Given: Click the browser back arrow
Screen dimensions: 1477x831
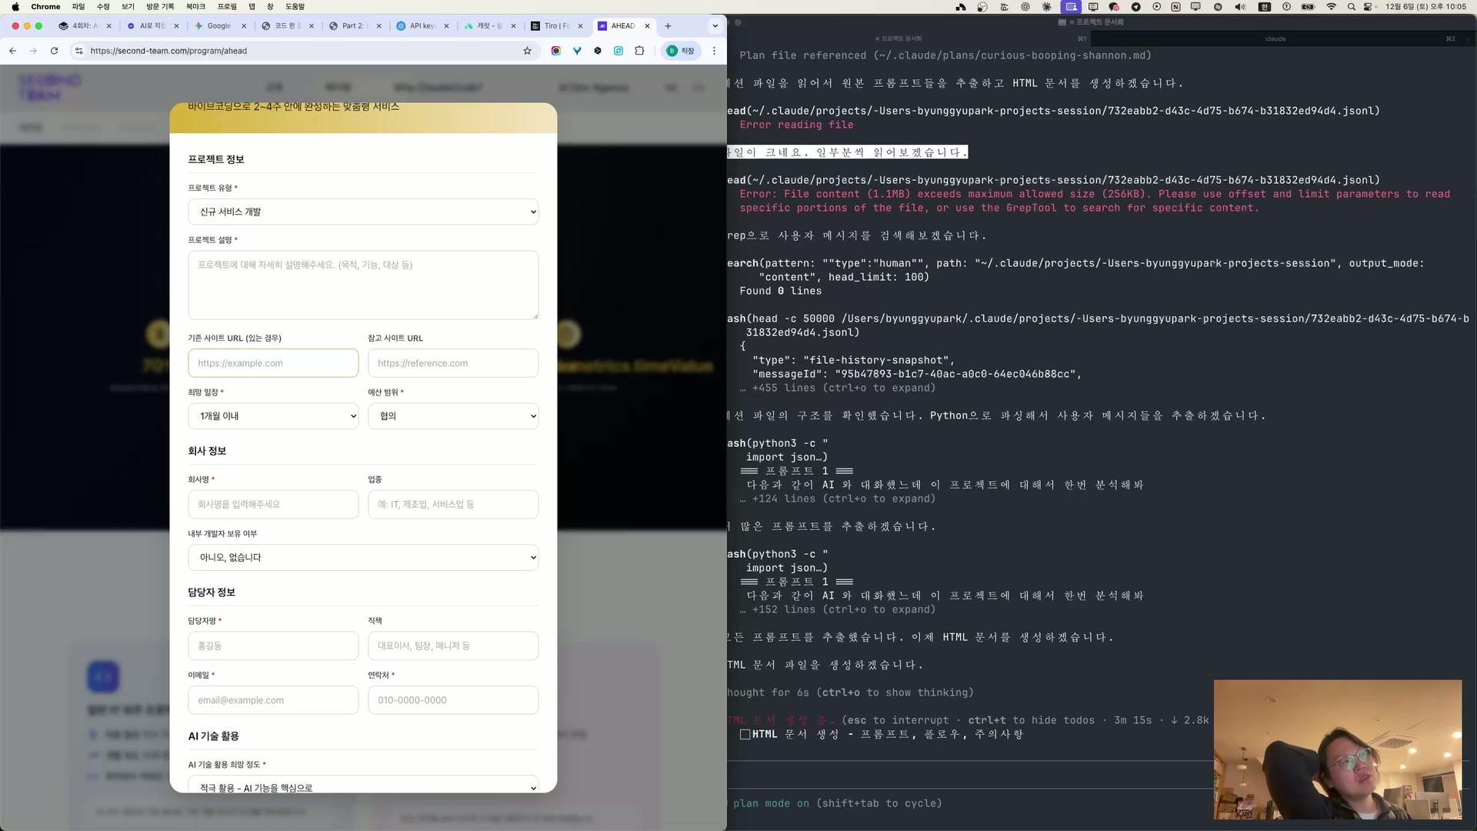Looking at the screenshot, I should click(13, 51).
